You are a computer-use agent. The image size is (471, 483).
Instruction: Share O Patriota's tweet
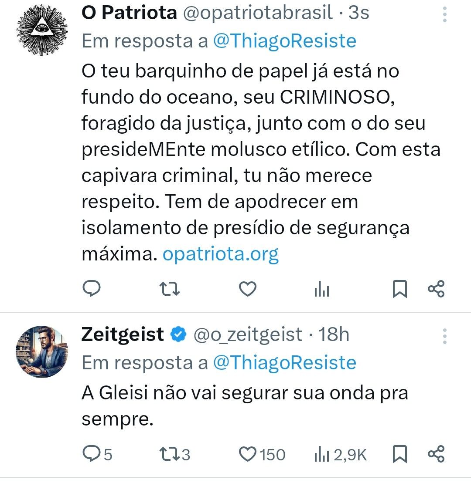point(436,289)
